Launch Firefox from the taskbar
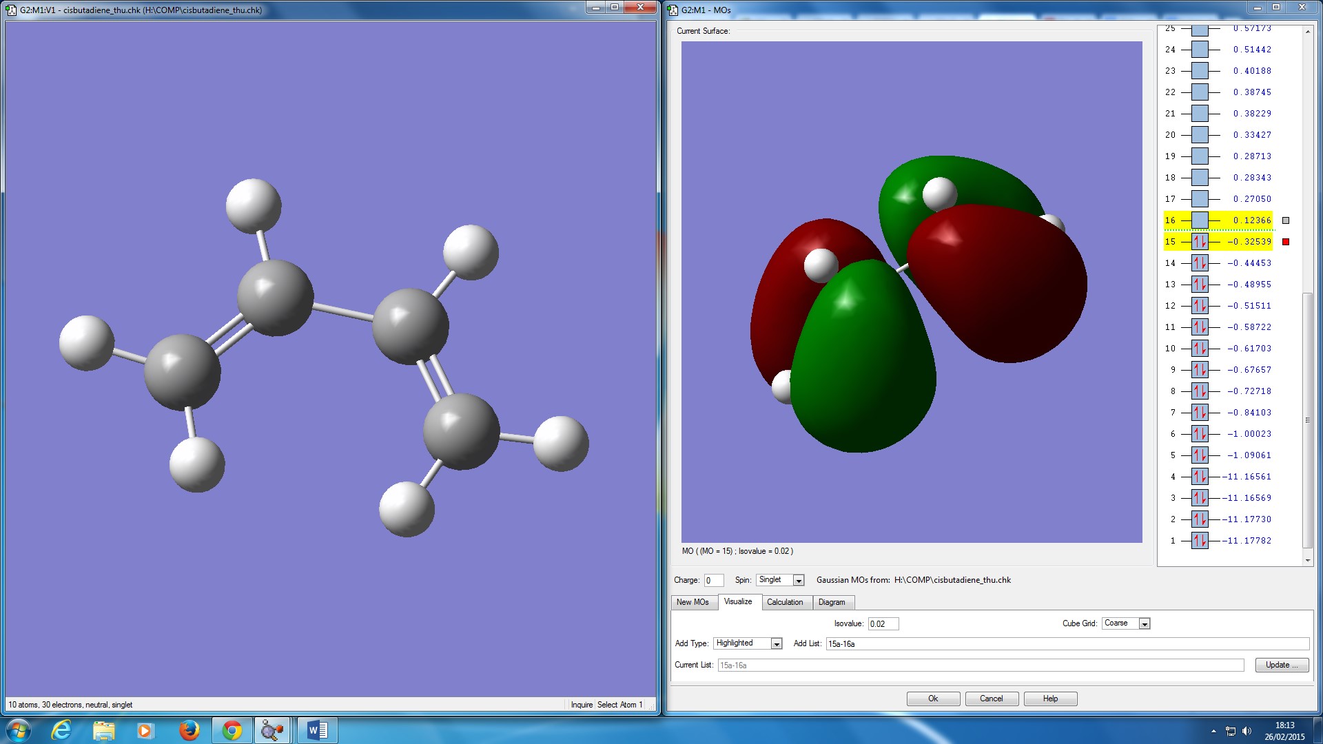 189,730
